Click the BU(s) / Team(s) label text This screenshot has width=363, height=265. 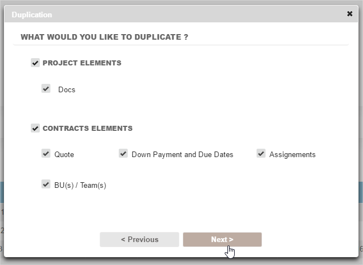[80, 186]
